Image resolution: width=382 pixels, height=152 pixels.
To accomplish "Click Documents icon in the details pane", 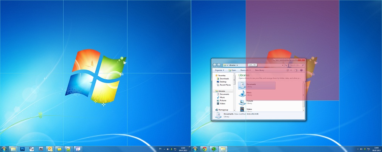I will 218,116.
